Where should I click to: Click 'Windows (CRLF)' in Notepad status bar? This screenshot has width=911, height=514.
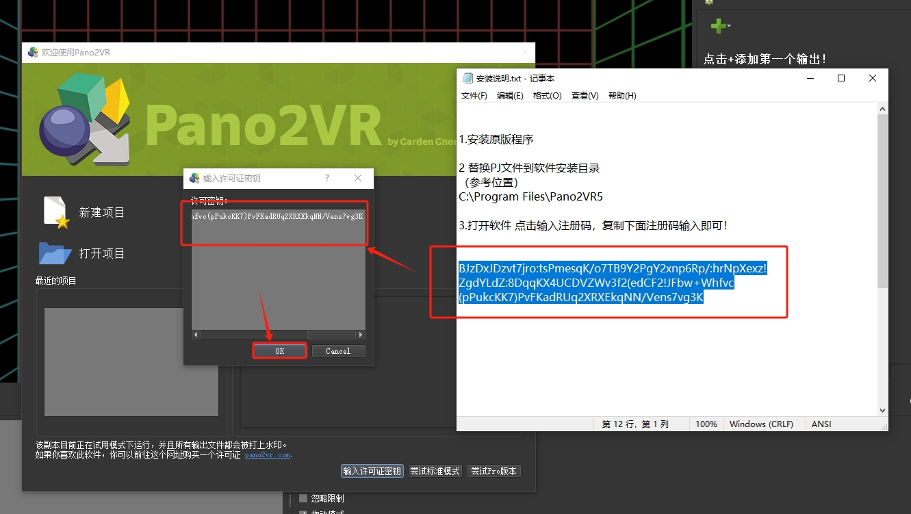pyautogui.click(x=761, y=424)
